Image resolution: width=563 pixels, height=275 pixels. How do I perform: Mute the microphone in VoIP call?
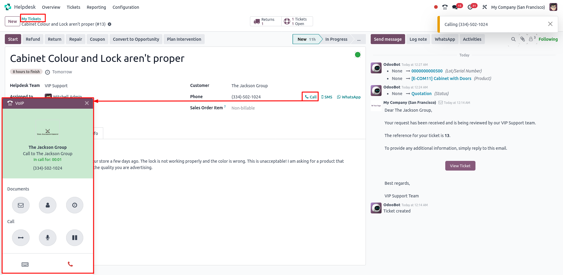point(48,238)
